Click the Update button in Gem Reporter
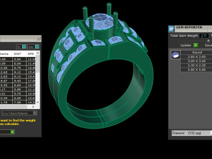The image size is (212, 159). pos(189,45)
